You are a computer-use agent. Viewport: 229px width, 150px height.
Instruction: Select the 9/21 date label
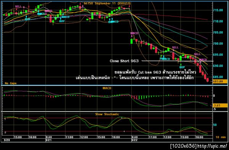pyautogui.click(x=48, y=140)
